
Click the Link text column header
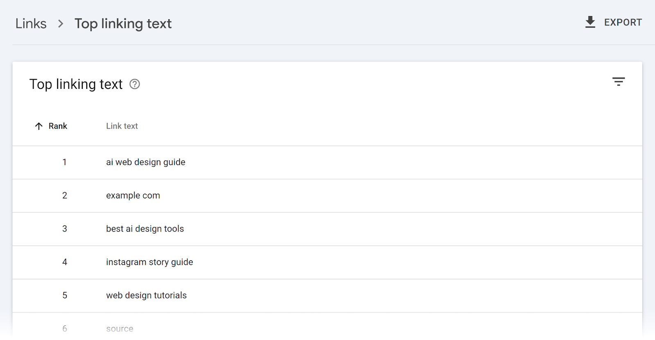[122, 126]
